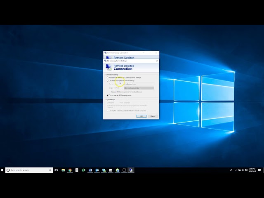Screen dimensions: 264x198
Task: Click the Server name input field
Action: pos(139,84)
